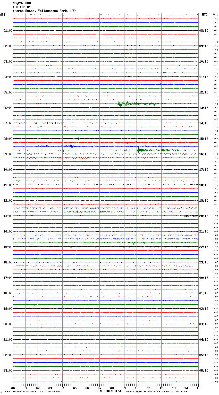The height and width of the screenshot is (395, 219).
Task: Click the date label May29,2008
Action: [22, 3]
